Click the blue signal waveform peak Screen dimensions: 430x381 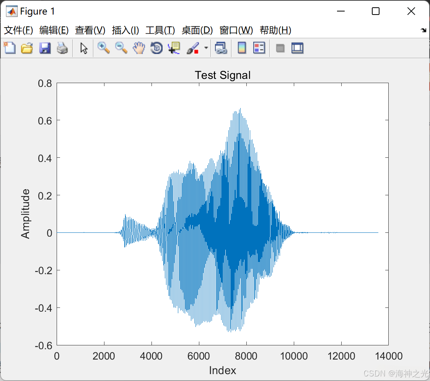click(x=240, y=109)
